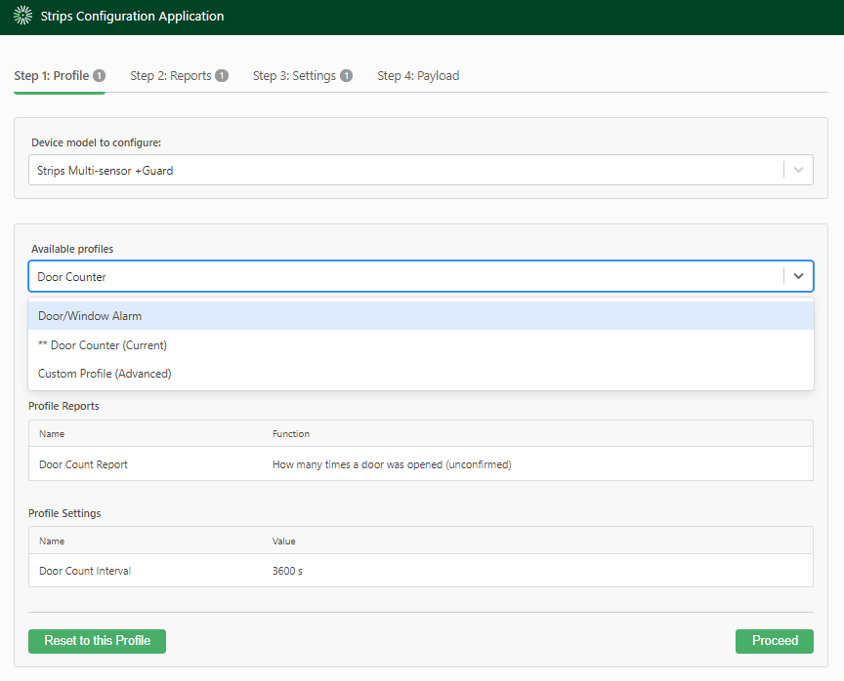844x681 pixels.
Task: Click the Profile Reports heading
Action: pos(63,406)
